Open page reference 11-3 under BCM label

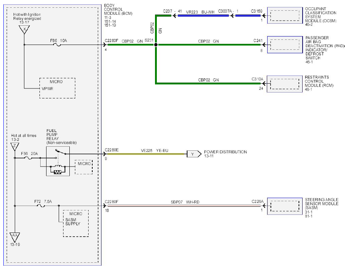pyautogui.click(x=108, y=18)
